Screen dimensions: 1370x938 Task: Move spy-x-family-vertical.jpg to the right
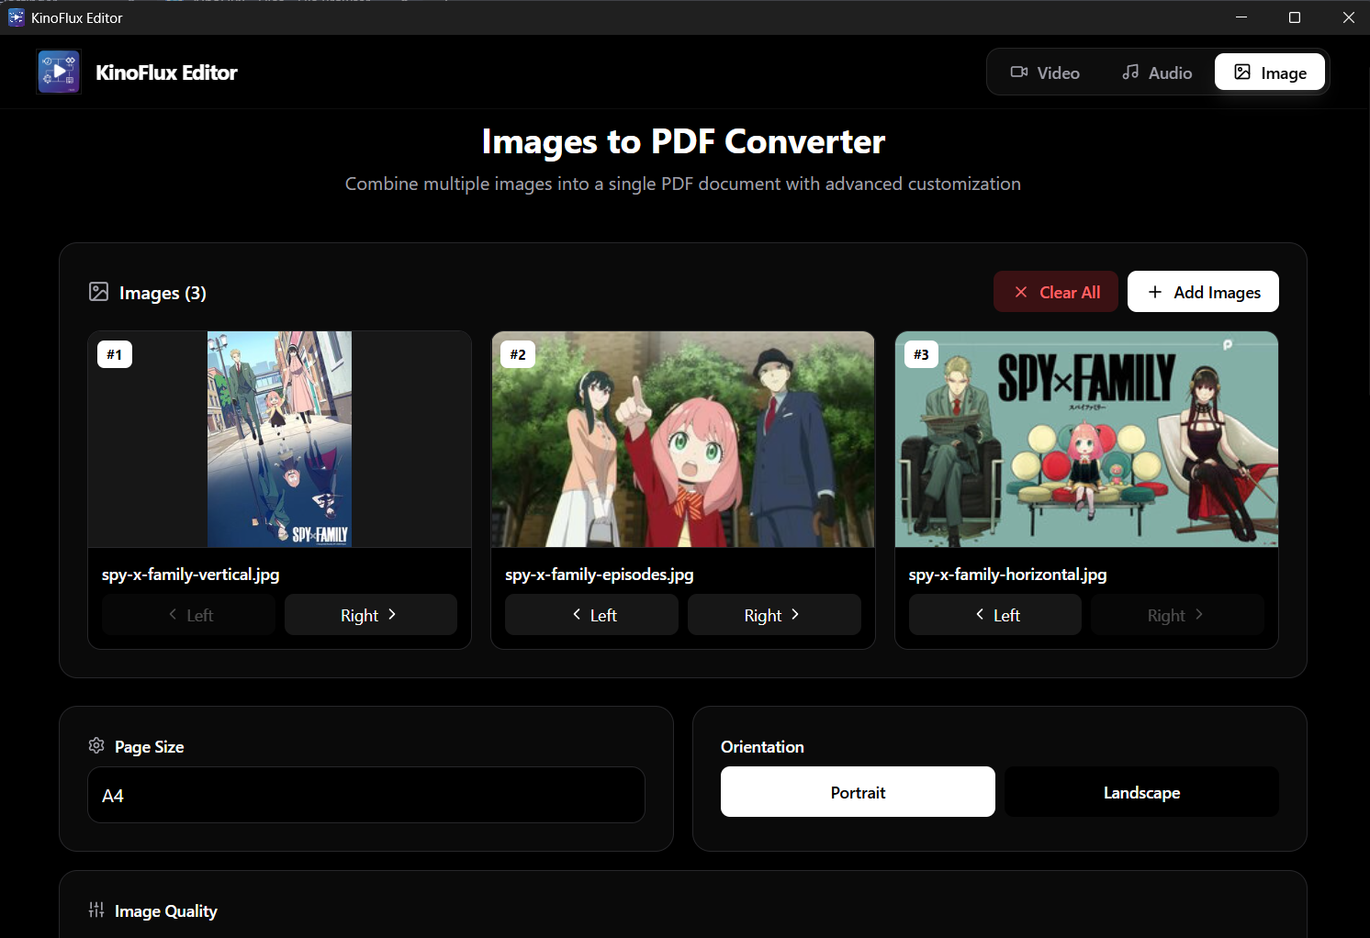click(x=370, y=615)
